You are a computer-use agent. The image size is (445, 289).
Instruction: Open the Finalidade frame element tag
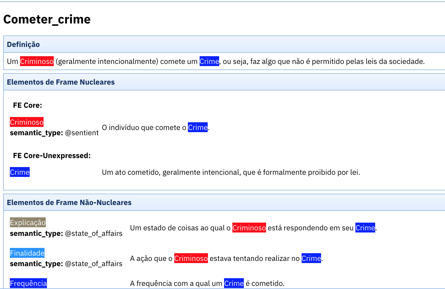pyautogui.click(x=27, y=253)
